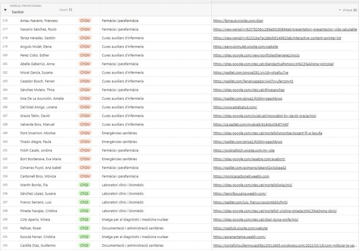359x251 pixels.
Task: Click CFGS tag for Martín Borràs, Pia
Action: 84,185
